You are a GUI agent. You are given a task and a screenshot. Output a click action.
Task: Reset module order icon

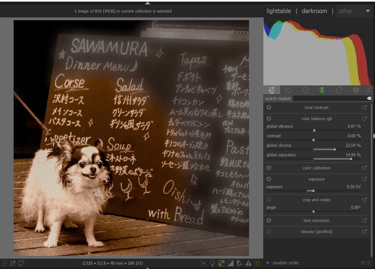363,263
